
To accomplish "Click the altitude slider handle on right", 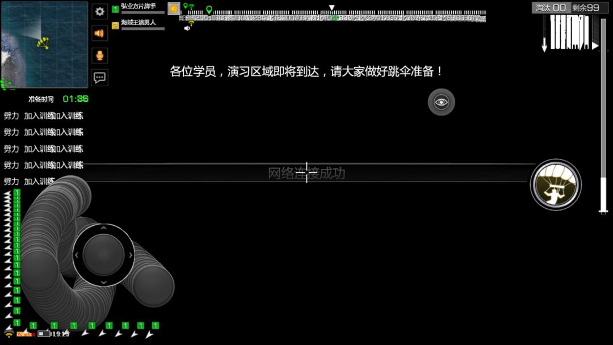I will click(x=603, y=212).
